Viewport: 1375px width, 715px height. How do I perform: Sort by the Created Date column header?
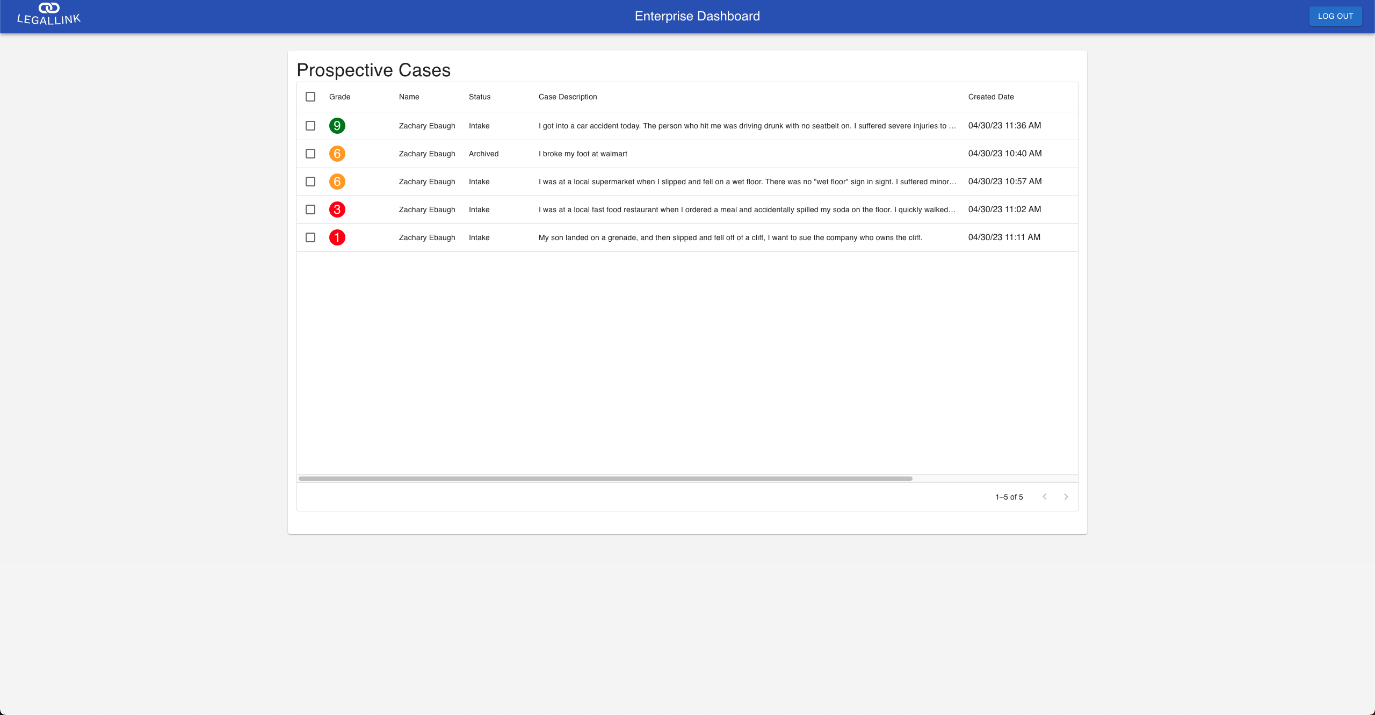coord(990,97)
